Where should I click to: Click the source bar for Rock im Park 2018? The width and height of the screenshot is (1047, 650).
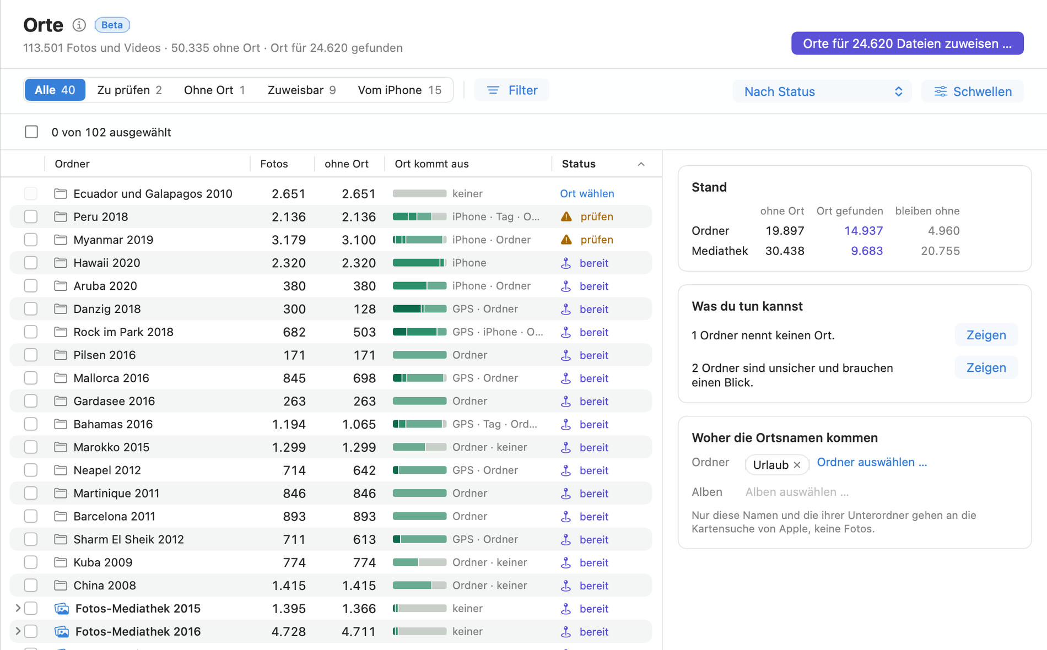coord(419,332)
